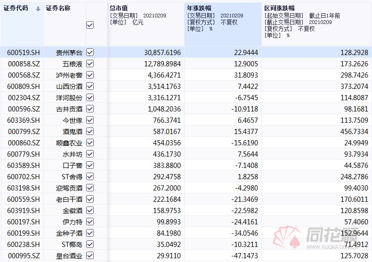This screenshot has height=262, width=372.
Task: Click stock code 000596.SZ
Action: pos(24,109)
